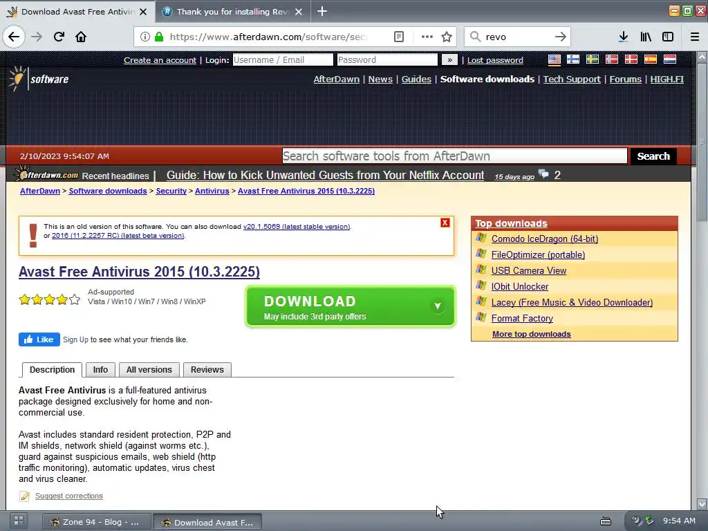Image resolution: width=708 pixels, height=531 pixels.
Task: Click the Search button for software tools
Action: [653, 156]
